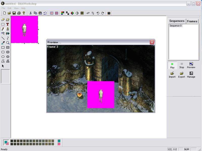Image resolution: width=202 pixels, height=151 pixels.
Task: Switch to the Sequences tab
Action: coord(177,21)
